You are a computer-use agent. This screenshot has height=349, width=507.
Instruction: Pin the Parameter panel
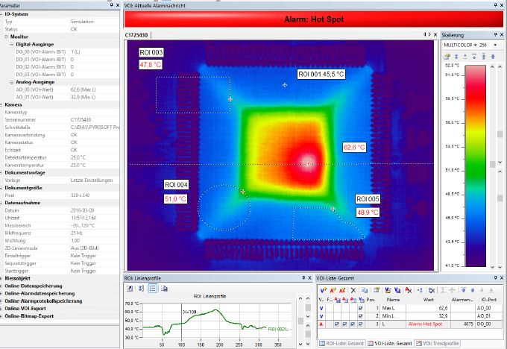click(x=112, y=5)
